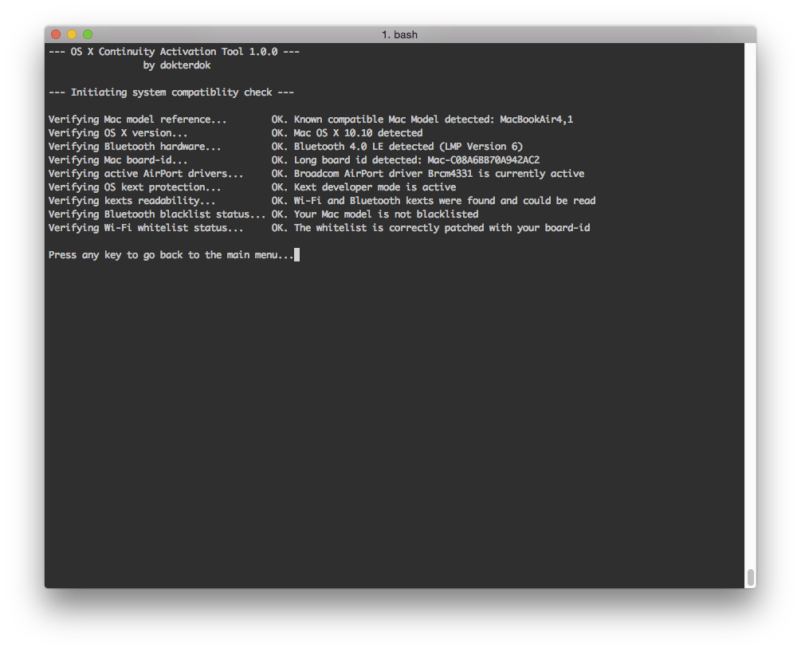Click 'MacBookAir4,1' model text
Image resolution: width=801 pixels, height=652 pixels.
(536, 120)
